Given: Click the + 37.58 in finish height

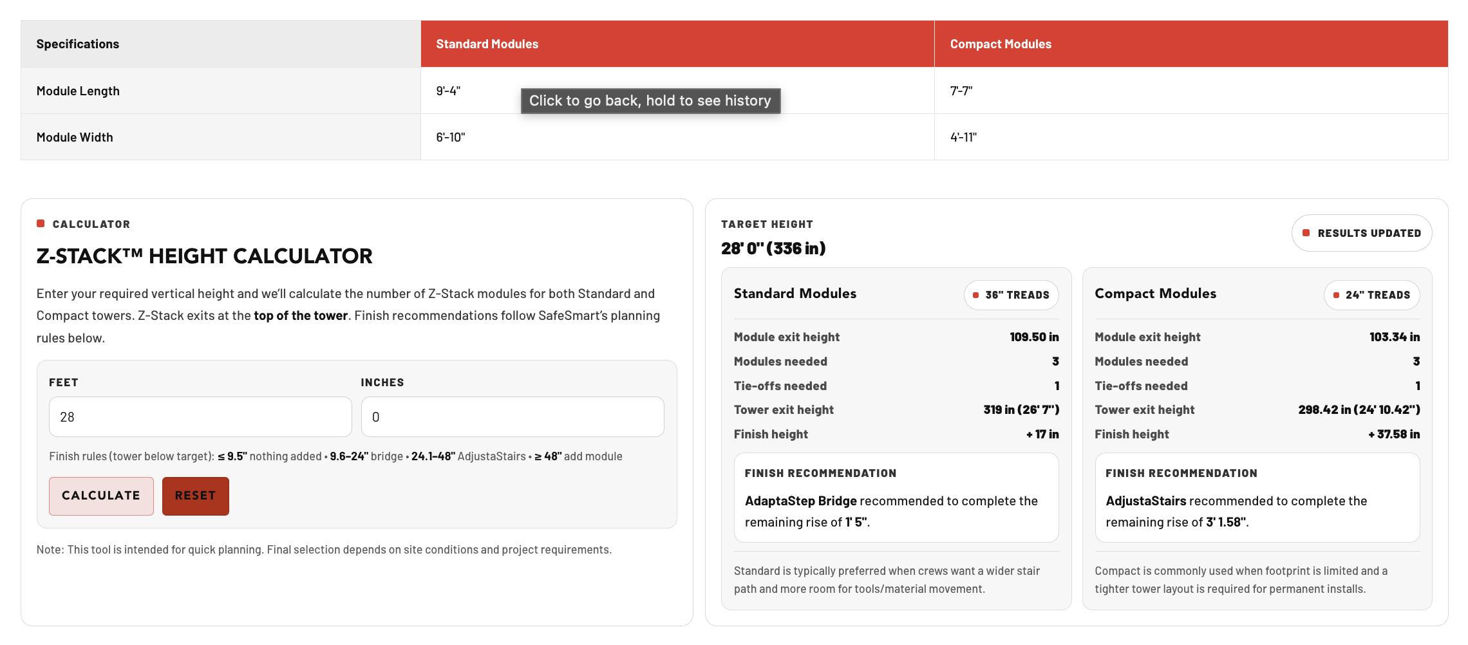Looking at the screenshot, I should (x=1394, y=434).
